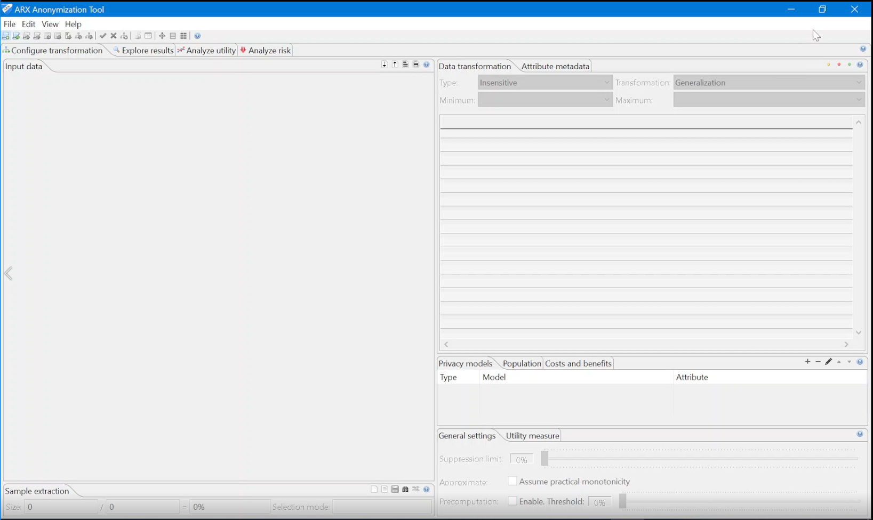Click the sample percentage 0% field
The image size is (873, 520).
click(230, 507)
